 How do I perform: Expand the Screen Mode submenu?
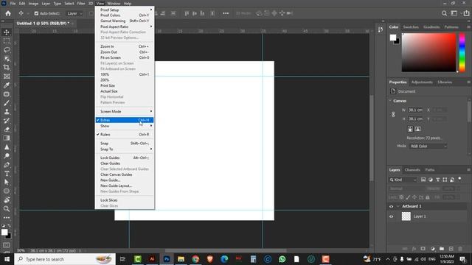tap(125, 111)
